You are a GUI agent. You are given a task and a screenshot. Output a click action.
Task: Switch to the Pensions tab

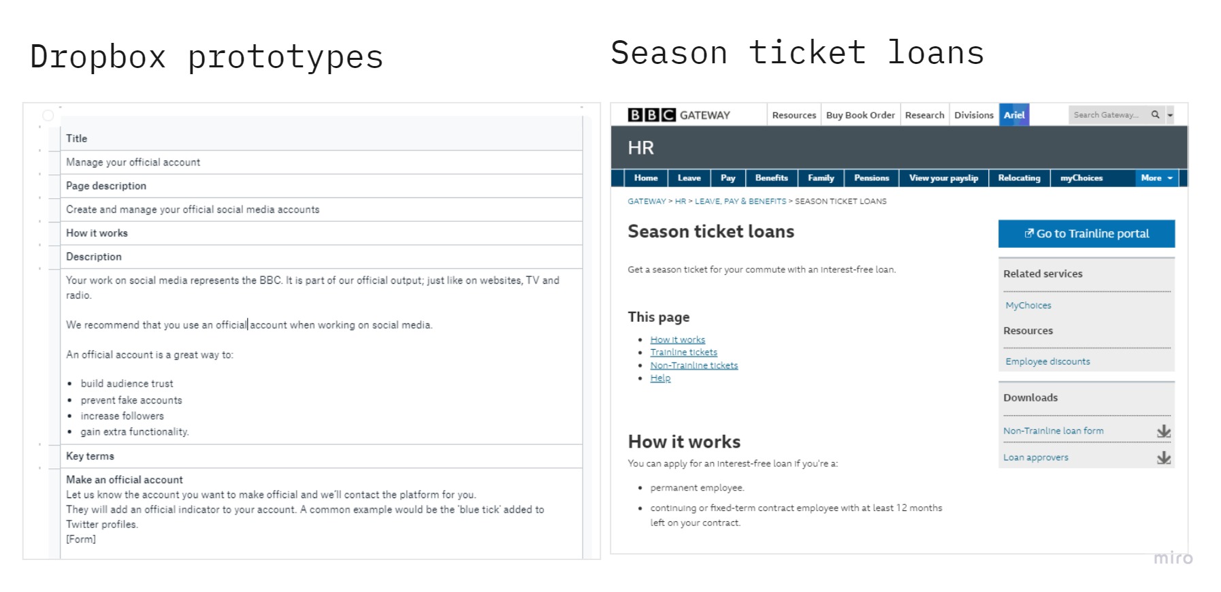pyautogui.click(x=871, y=178)
